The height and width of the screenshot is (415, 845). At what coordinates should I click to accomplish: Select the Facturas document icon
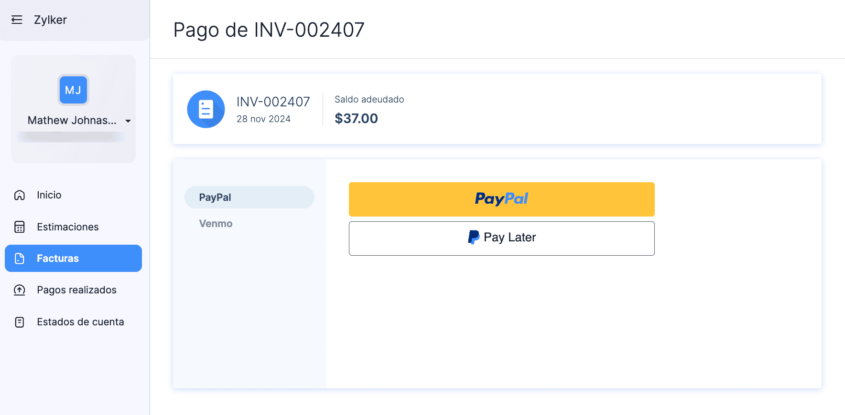(x=19, y=258)
